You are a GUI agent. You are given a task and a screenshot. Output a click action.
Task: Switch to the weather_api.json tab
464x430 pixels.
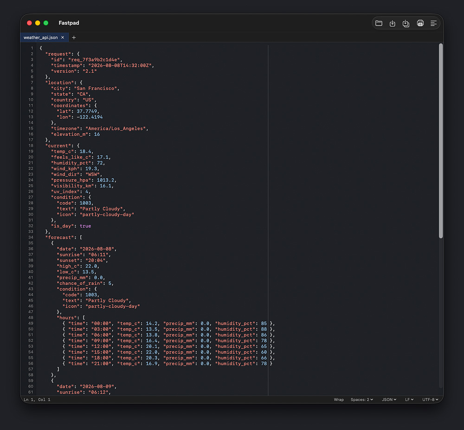tap(40, 38)
